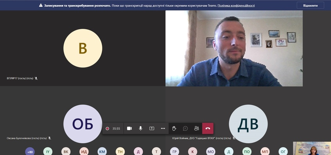331x155 pixels.
Task: Click the Оксана Булочнікова name label
Action: pos(27,138)
